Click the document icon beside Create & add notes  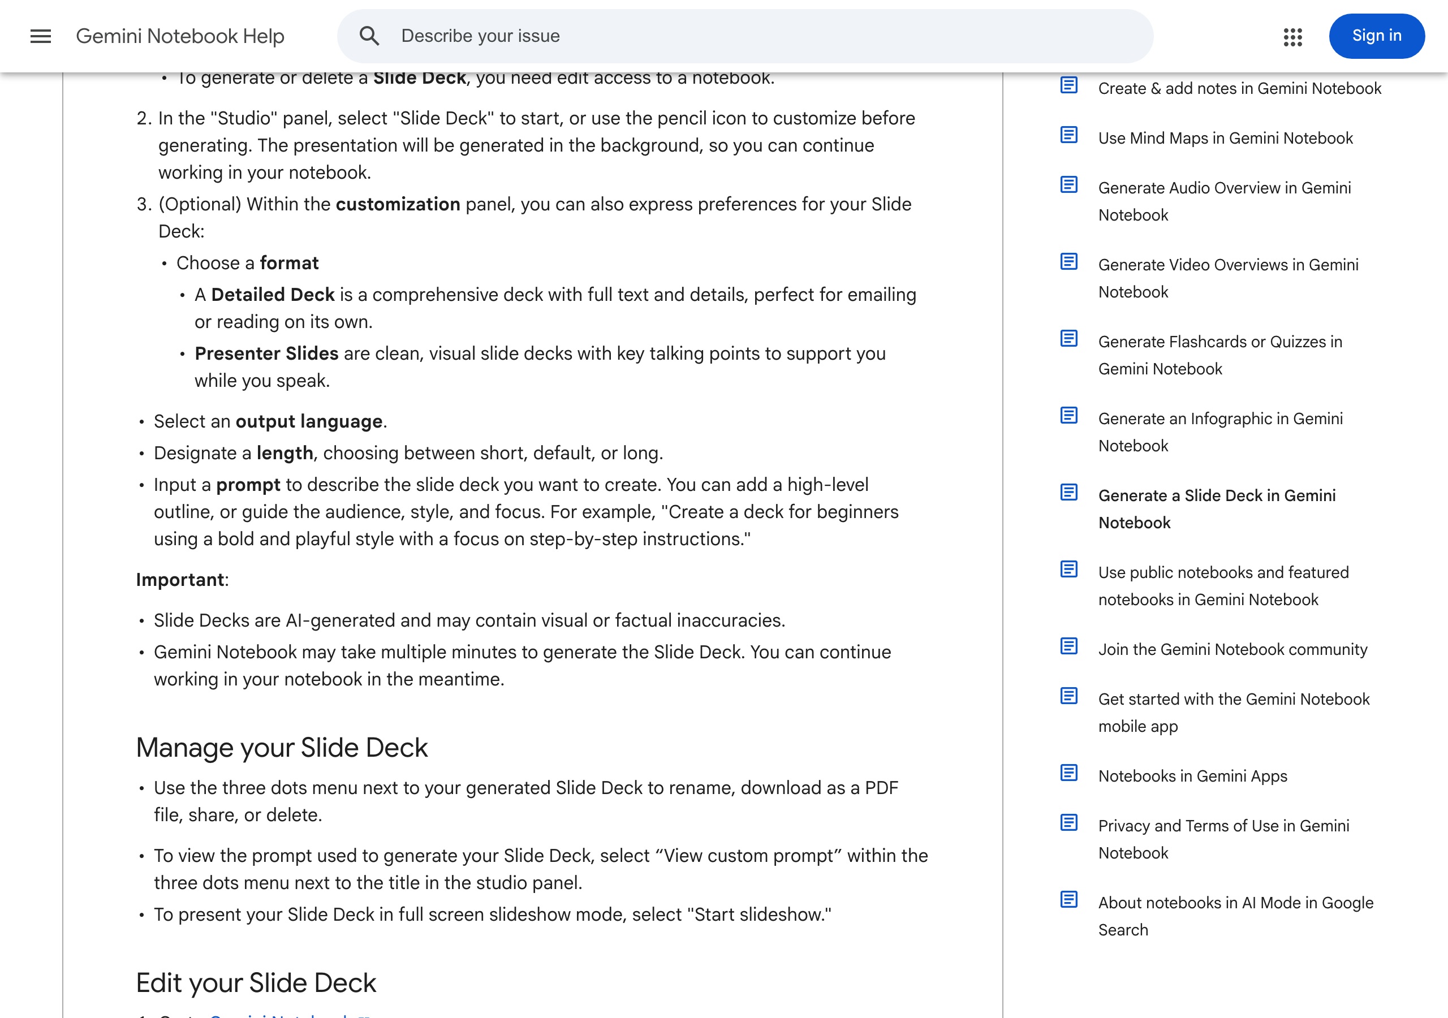1069,85
